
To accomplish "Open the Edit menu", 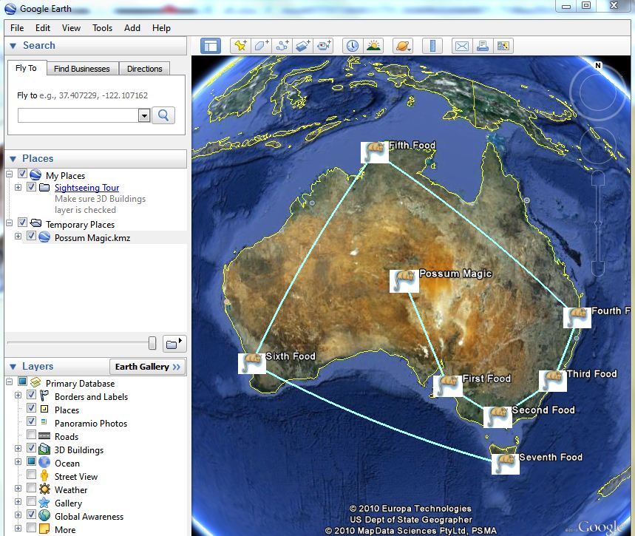I will [x=43, y=28].
